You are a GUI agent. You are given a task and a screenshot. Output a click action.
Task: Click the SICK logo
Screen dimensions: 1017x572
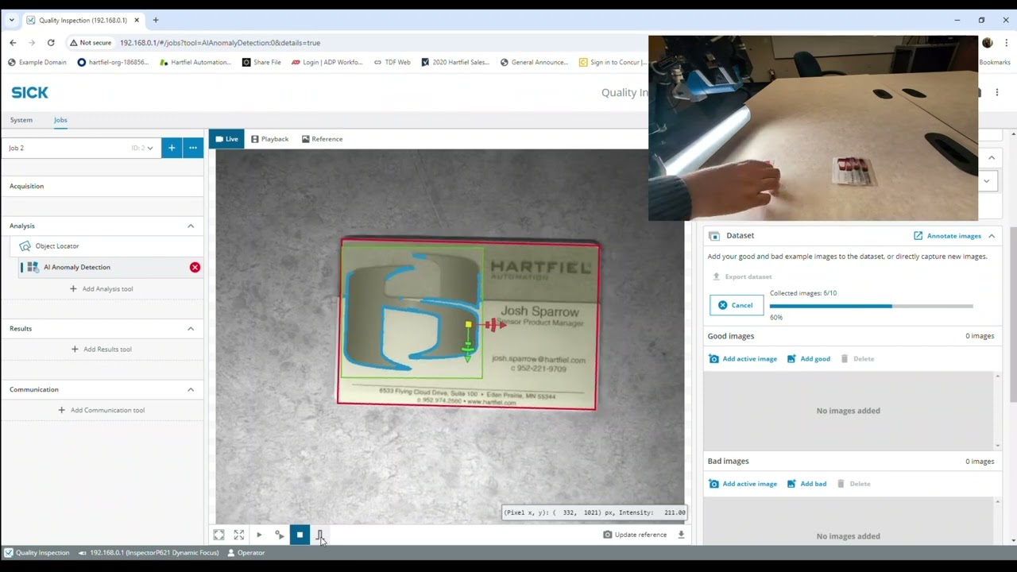pos(30,93)
